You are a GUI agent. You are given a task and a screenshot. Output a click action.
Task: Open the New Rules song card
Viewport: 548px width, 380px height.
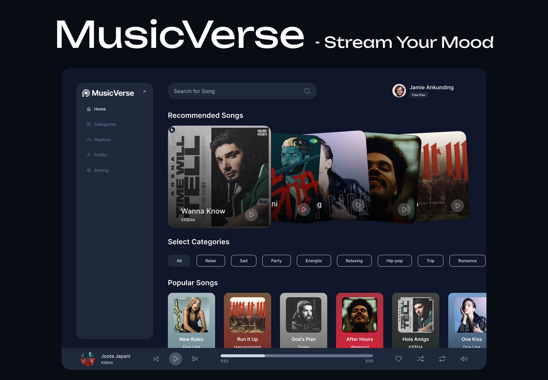click(191, 320)
